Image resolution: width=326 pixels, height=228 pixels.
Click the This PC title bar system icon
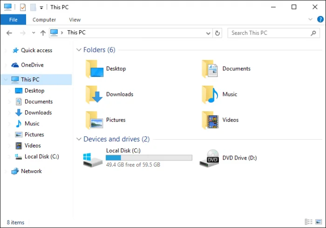click(x=8, y=7)
